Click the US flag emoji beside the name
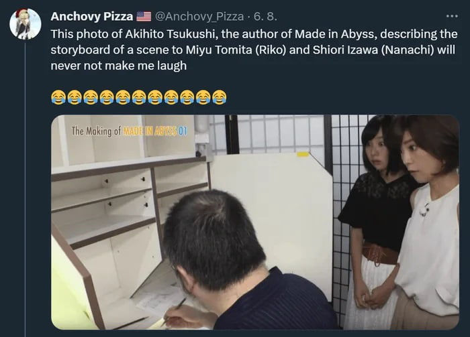Image resolution: width=470 pixels, height=337 pixels. point(144,16)
